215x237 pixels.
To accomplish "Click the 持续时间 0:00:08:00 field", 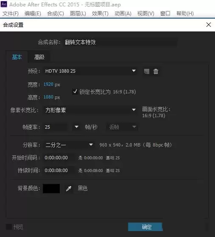I will coord(58,170).
